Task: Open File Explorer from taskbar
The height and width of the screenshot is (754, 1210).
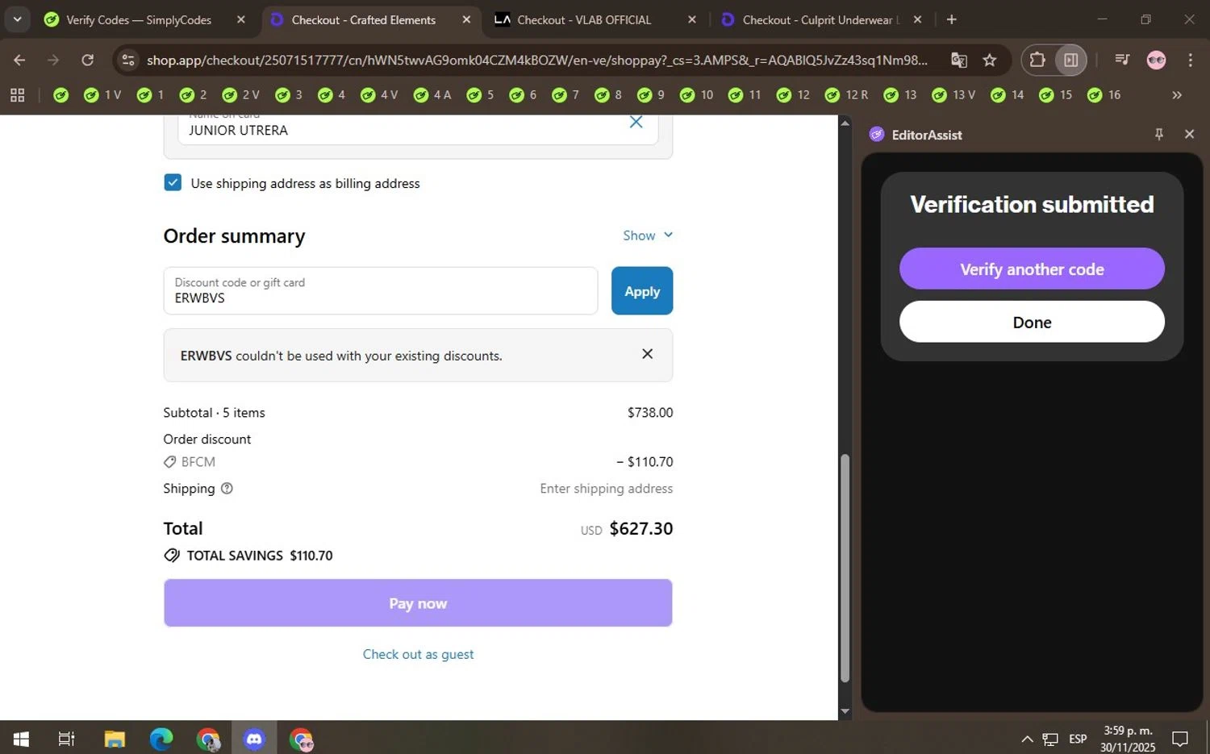Action: 115,739
